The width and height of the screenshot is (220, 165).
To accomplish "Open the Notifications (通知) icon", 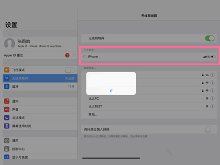I will (7, 101).
